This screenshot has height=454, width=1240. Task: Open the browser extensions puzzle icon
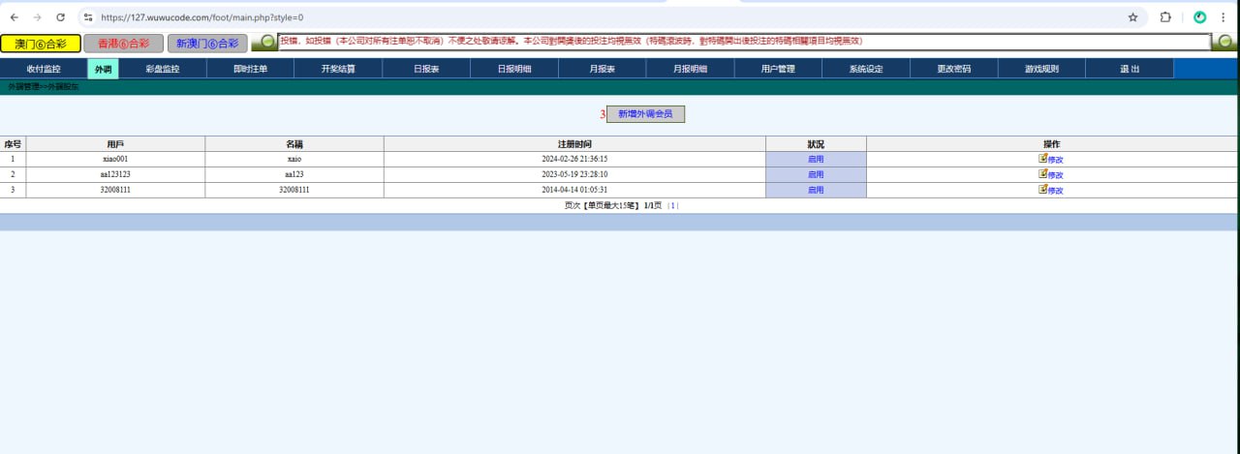tap(1165, 17)
